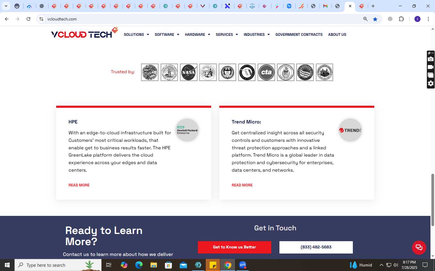This screenshot has width=435, height=271.
Task: Open the Chrome tab search dropdown
Action: 6,6
